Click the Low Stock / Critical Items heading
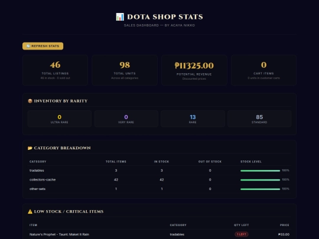This screenshot has height=239, width=319. pos(69,212)
